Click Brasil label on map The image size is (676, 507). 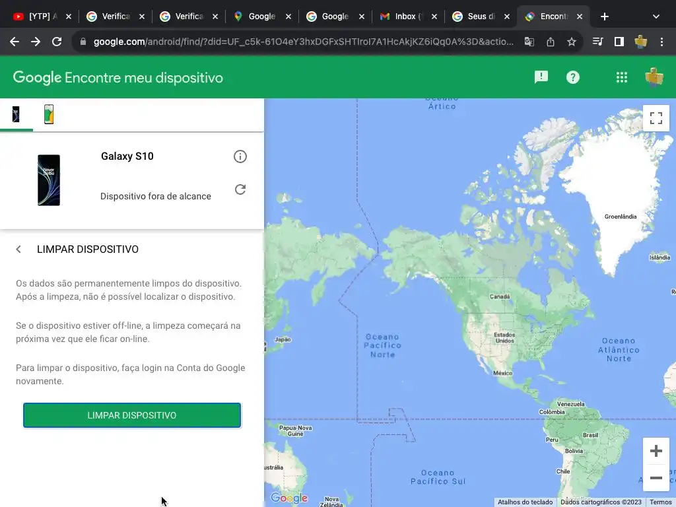pos(590,435)
